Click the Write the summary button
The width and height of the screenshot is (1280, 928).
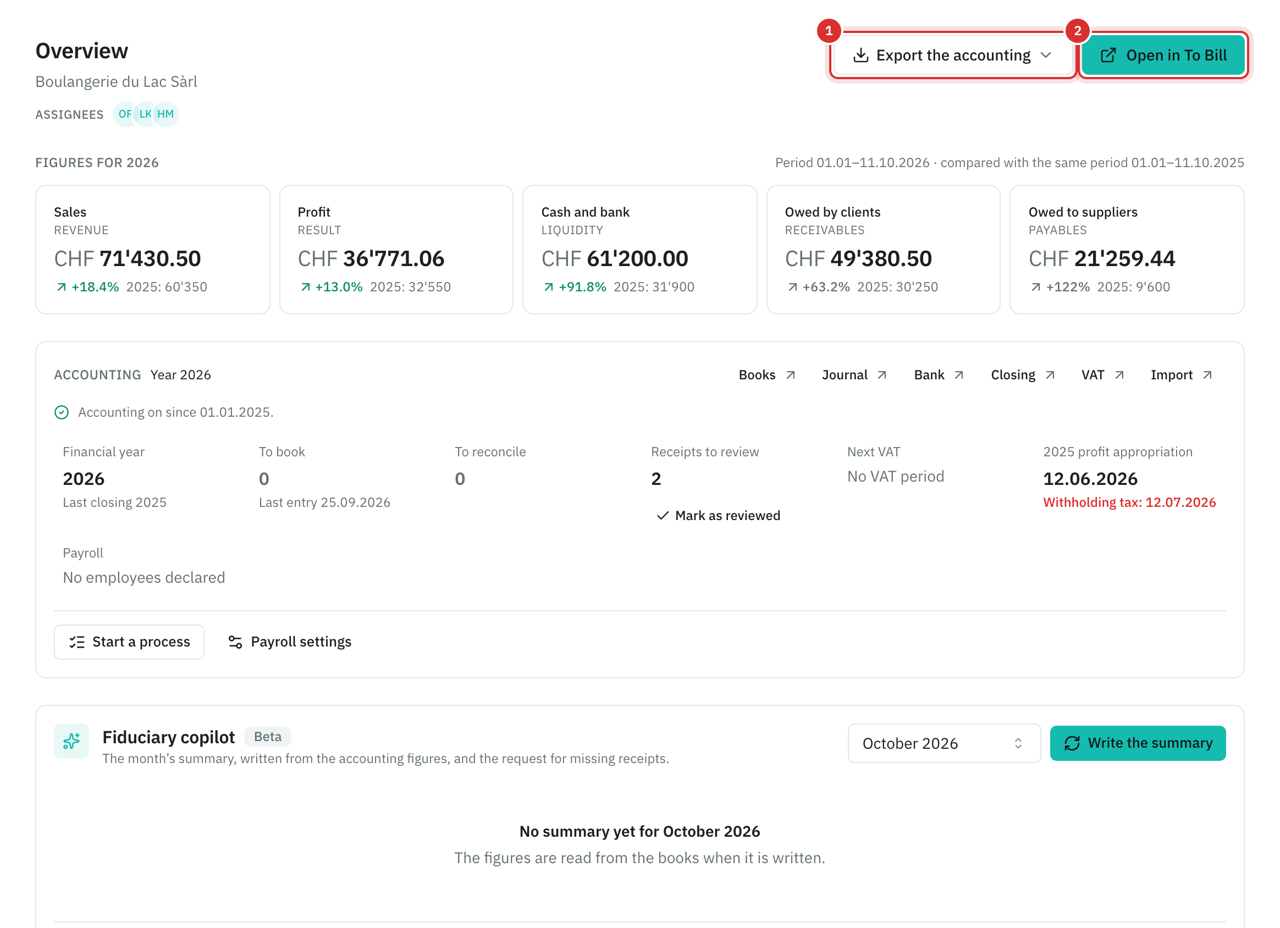1138,743
